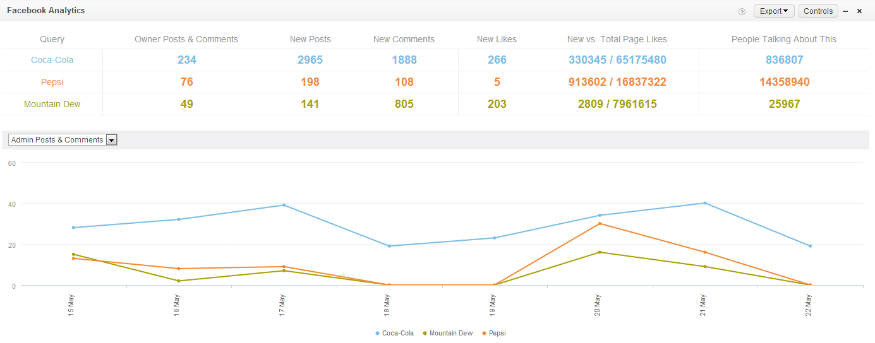This screenshot has height=343, width=875.
Task: Click Mountain Dew page likes 2809 / 7961615
Action: [x=617, y=104]
